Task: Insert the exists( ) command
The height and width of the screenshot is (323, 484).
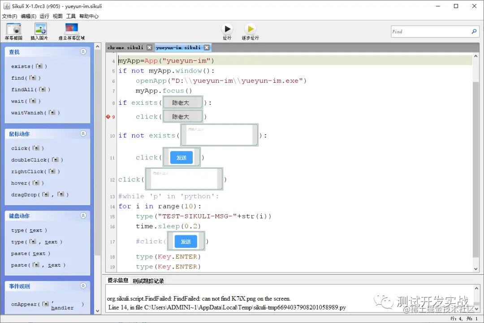Action: 29,66
